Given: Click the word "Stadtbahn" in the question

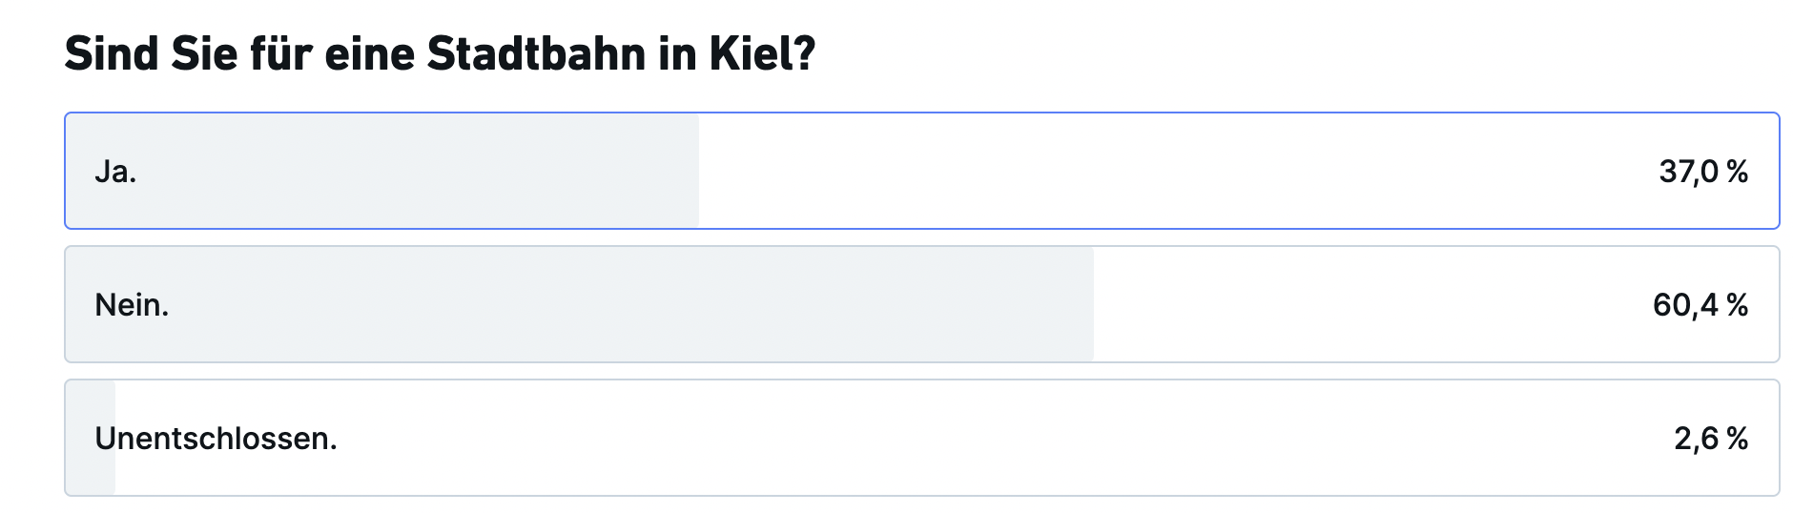Looking at the screenshot, I should point(536,53).
